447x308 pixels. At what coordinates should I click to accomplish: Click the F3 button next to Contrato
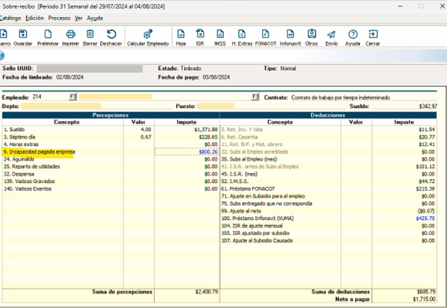point(255,97)
